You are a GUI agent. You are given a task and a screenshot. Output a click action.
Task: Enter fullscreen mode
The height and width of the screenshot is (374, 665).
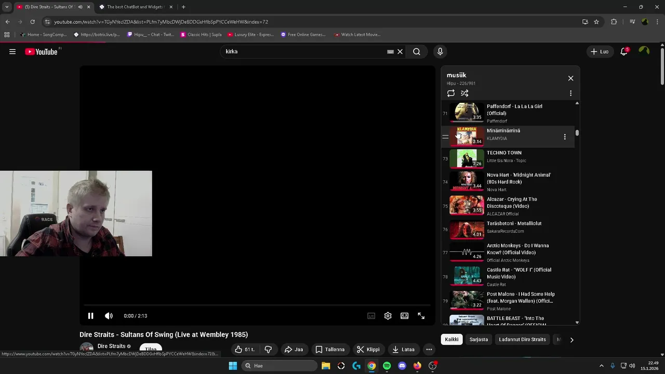click(421, 316)
